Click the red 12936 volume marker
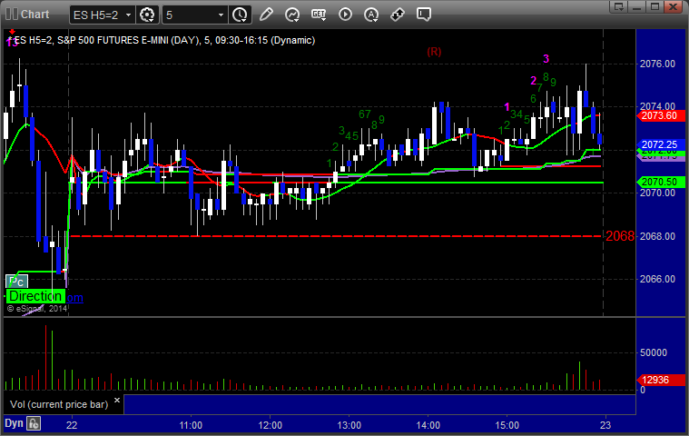 (x=661, y=380)
